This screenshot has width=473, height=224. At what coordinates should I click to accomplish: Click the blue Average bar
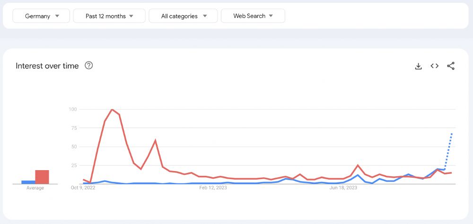(28, 182)
